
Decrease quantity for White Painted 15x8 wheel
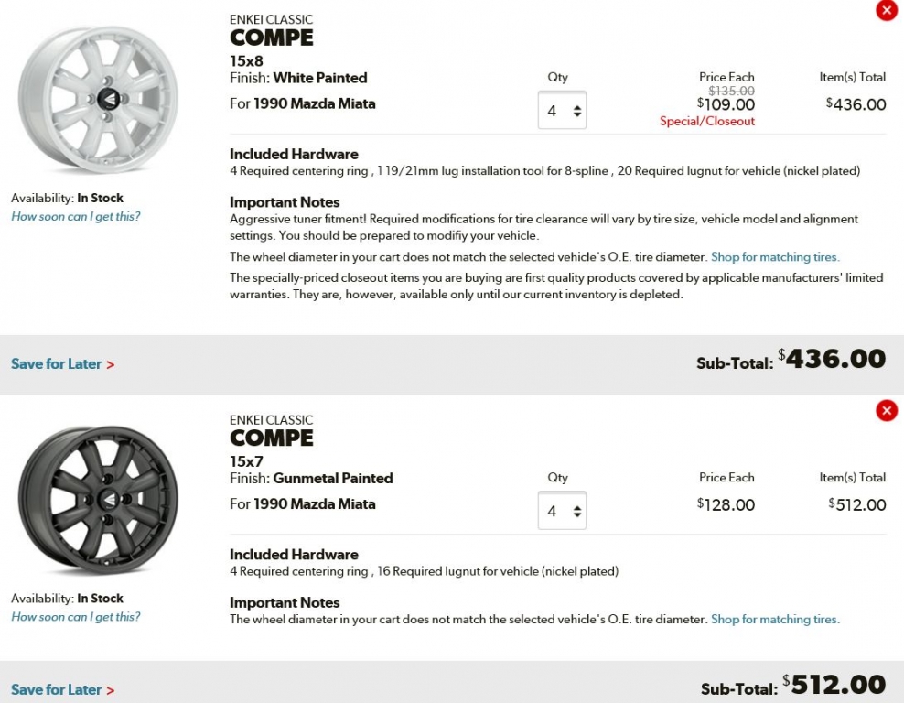click(577, 114)
